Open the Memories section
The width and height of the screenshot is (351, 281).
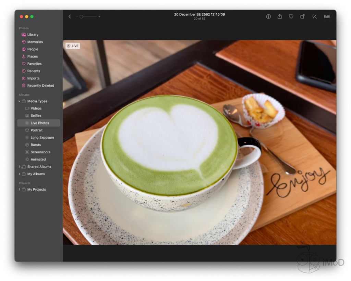click(35, 42)
